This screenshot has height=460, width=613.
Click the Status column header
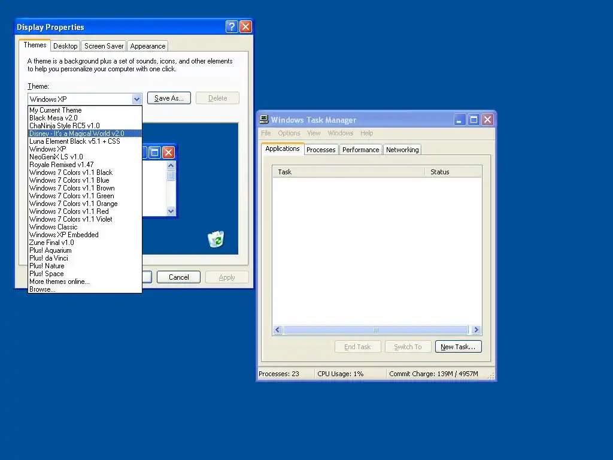454,172
